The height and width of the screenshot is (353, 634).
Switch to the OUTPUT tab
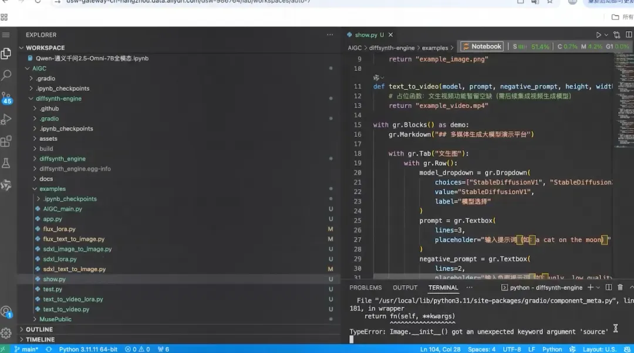tap(404, 287)
